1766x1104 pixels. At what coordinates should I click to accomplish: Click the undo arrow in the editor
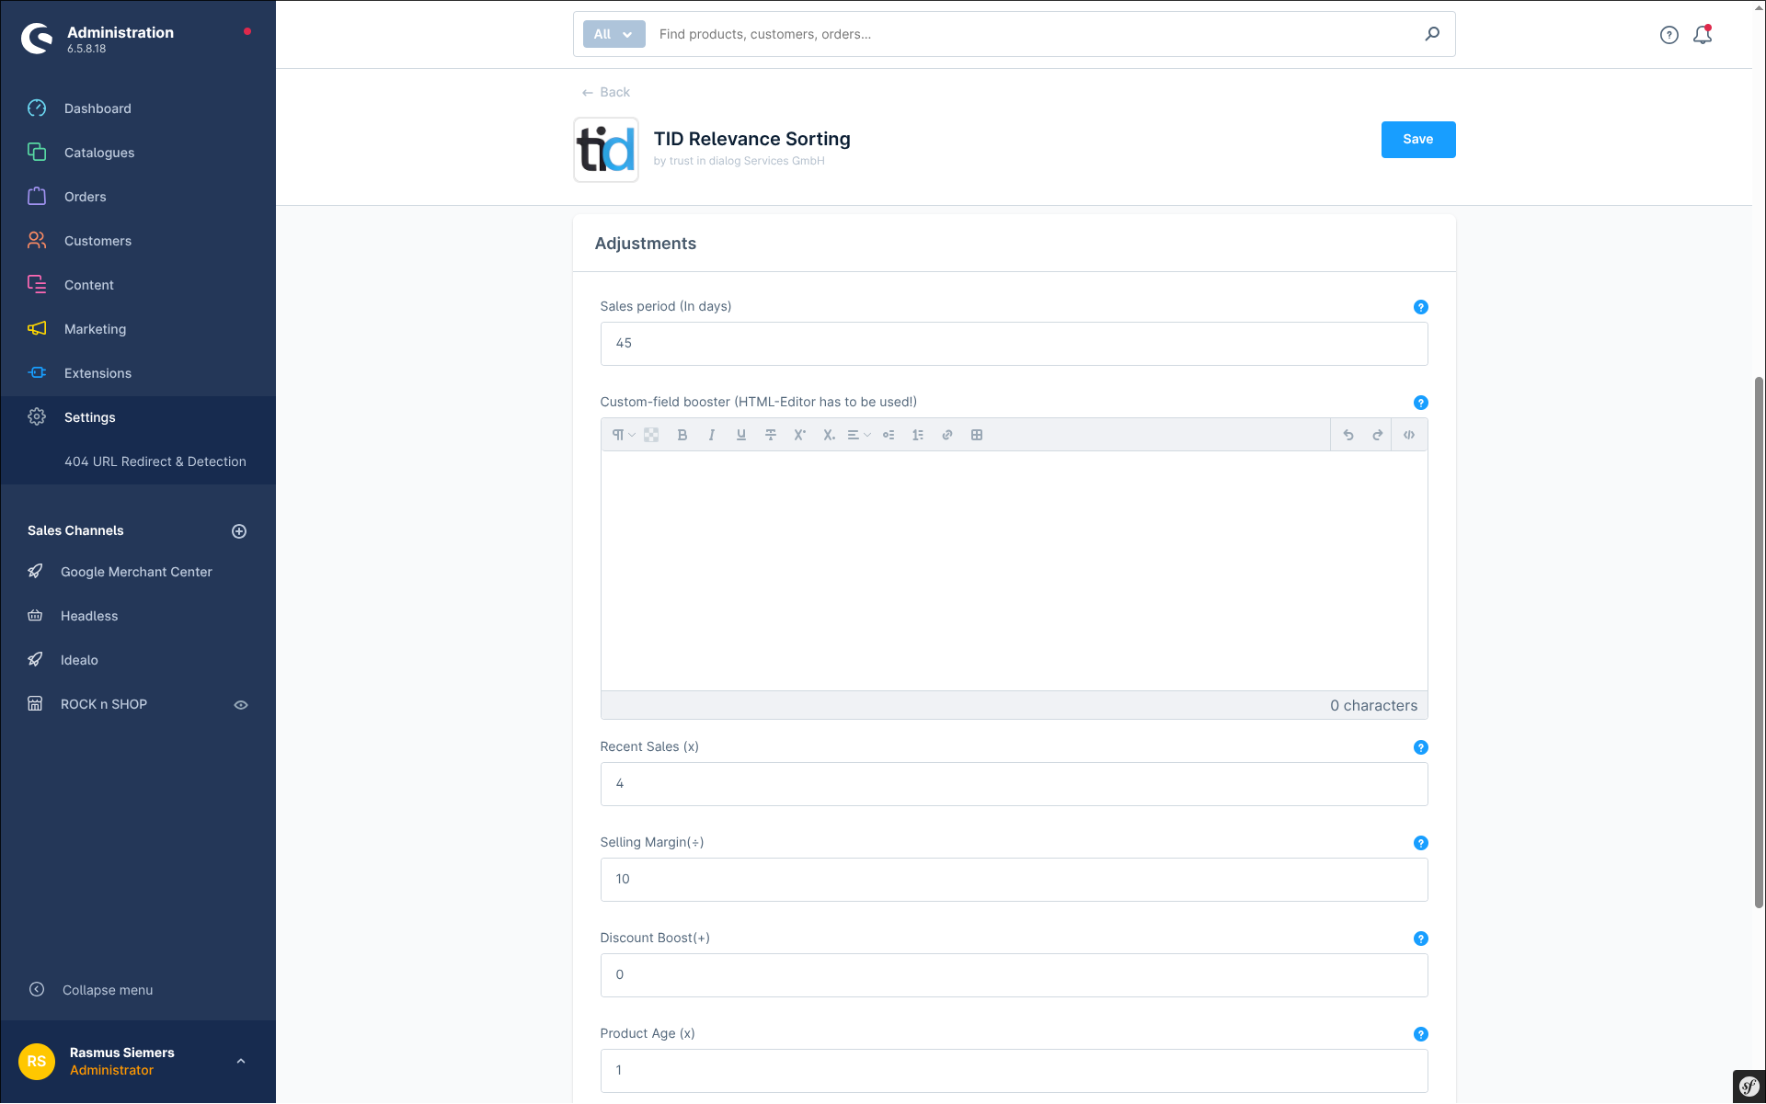(x=1347, y=435)
